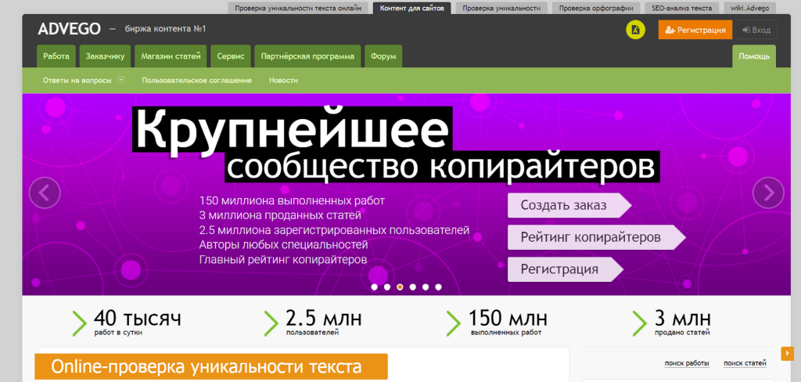Screen dimensions: 801x382
Task: Click 40 тысяч работ в сутки stat
Action: pos(138,323)
